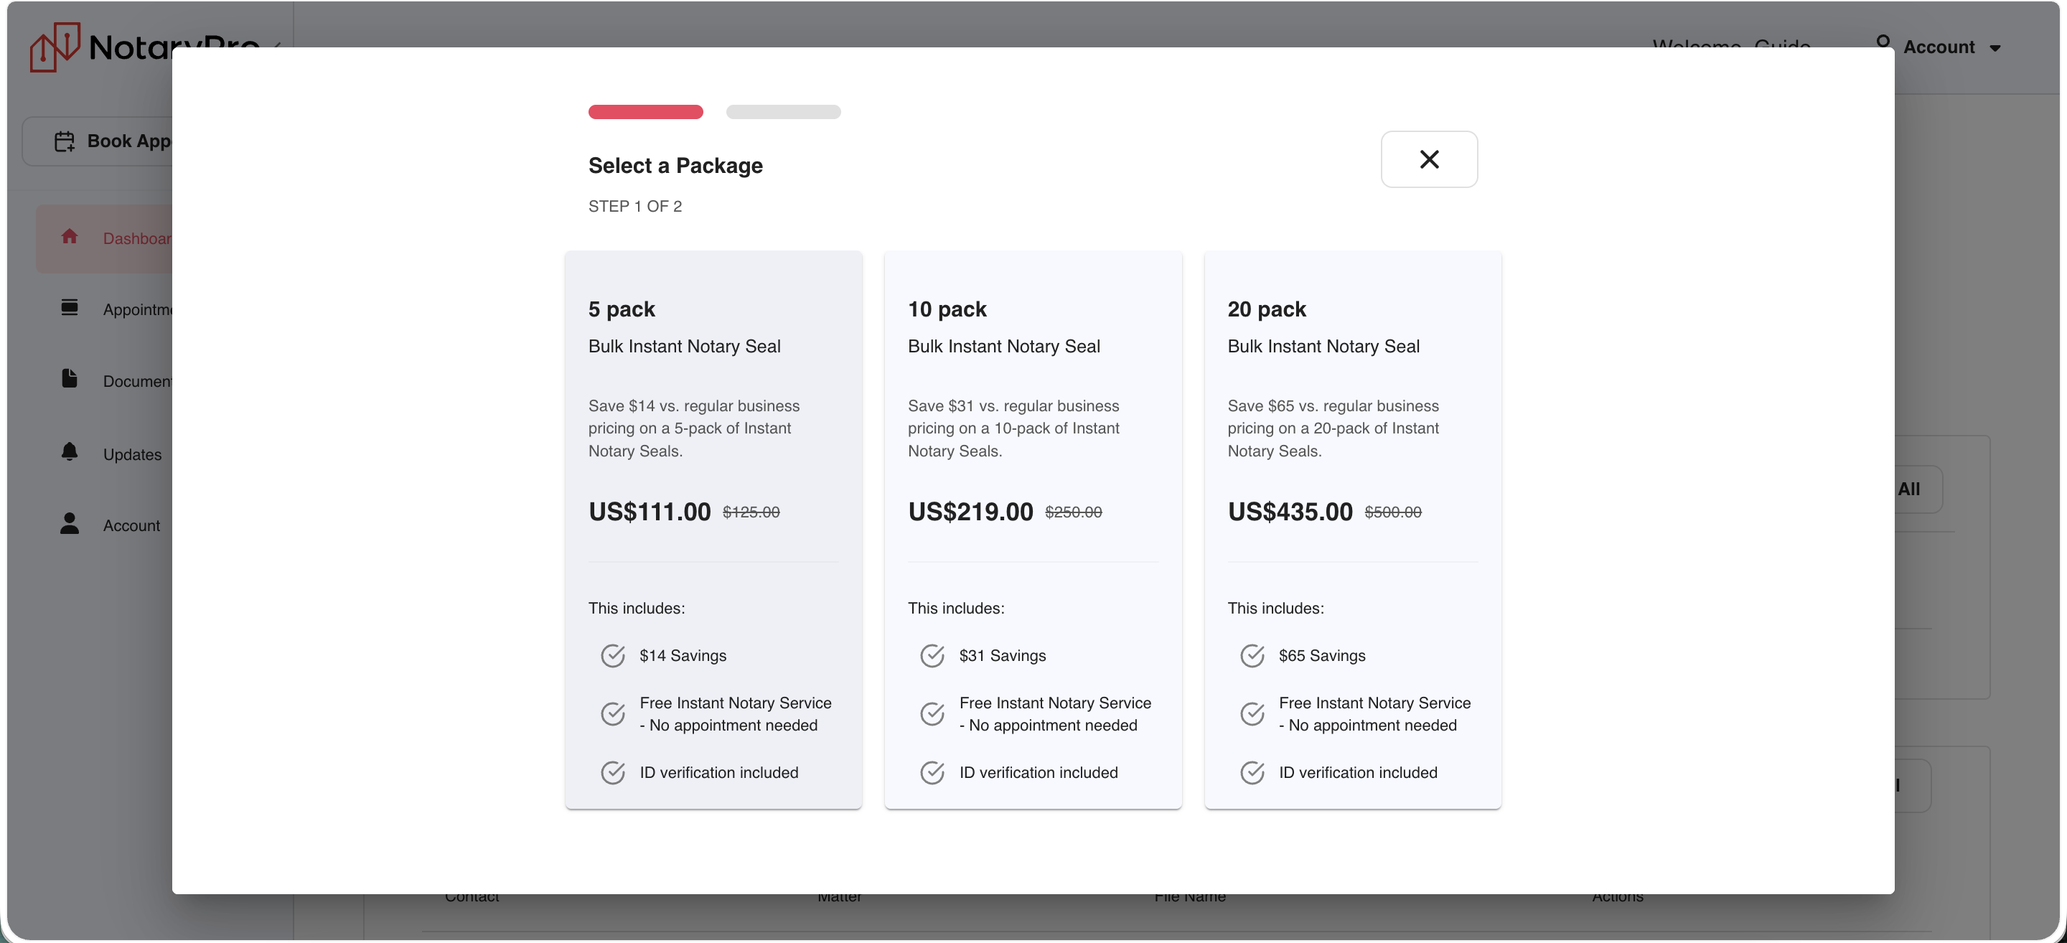This screenshot has height=943, width=2067.
Task: Click the red step one progress bar
Action: coord(645,111)
